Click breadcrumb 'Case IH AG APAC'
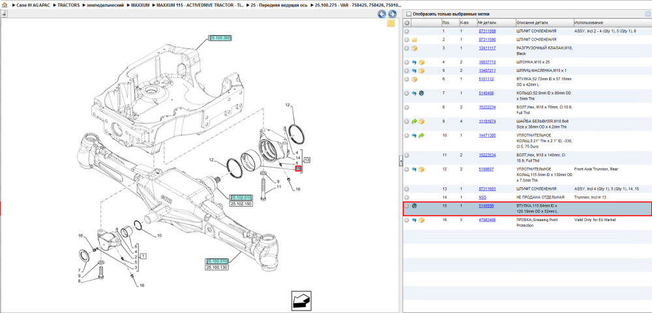The width and height of the screenshot is (652, 313). click(x=33, y=5)
